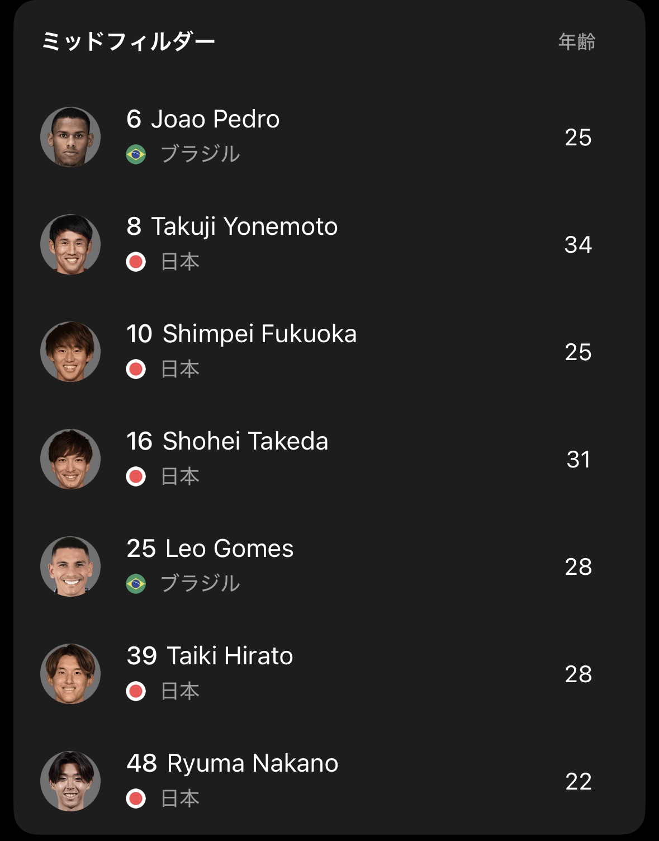The width and height of the screenshot is (659, 841).
Task: Tap Brazil flag under Leo Gomes
Action: pyautogui.click(x=136, y=584)
